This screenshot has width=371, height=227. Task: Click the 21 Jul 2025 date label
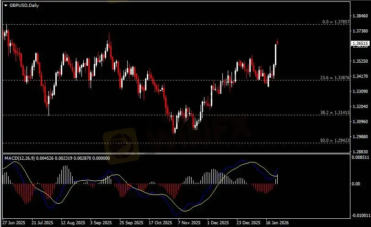[x=43, y=223]
